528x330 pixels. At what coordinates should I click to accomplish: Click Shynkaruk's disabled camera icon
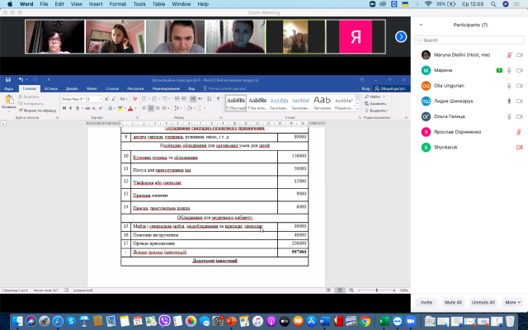point(519,147)
